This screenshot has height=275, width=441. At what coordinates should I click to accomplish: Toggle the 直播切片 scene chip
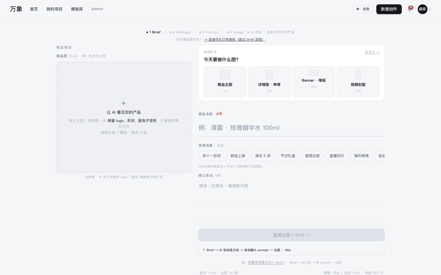[337, 156]
